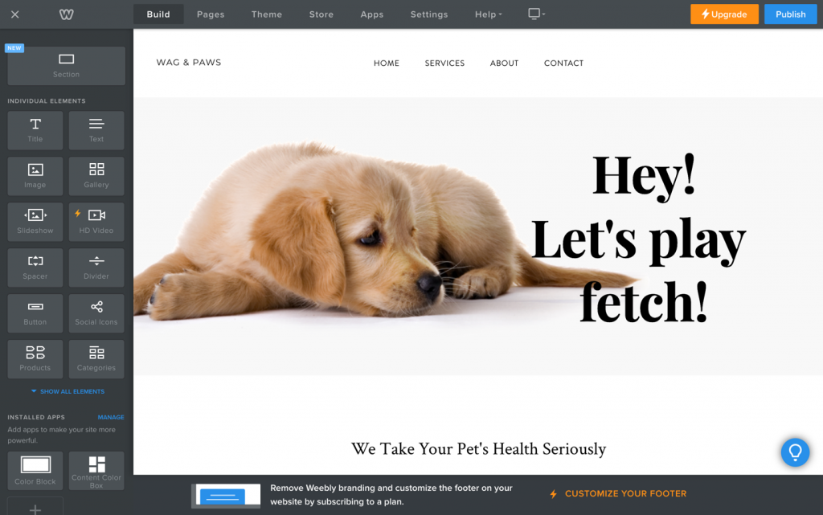Add an HD Video element
The height and width of the screenshot is (515, 823).
tap(96, 221)
